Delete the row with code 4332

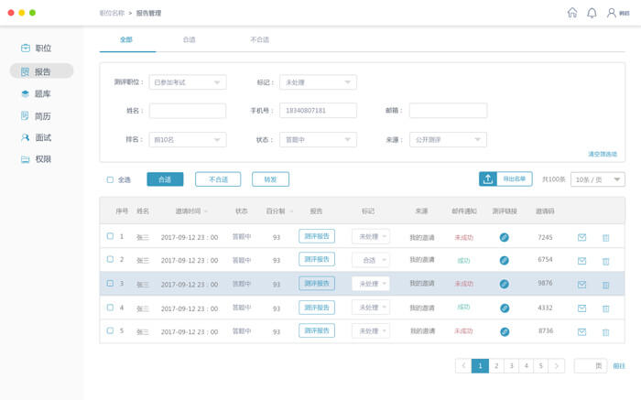[606, 308]
